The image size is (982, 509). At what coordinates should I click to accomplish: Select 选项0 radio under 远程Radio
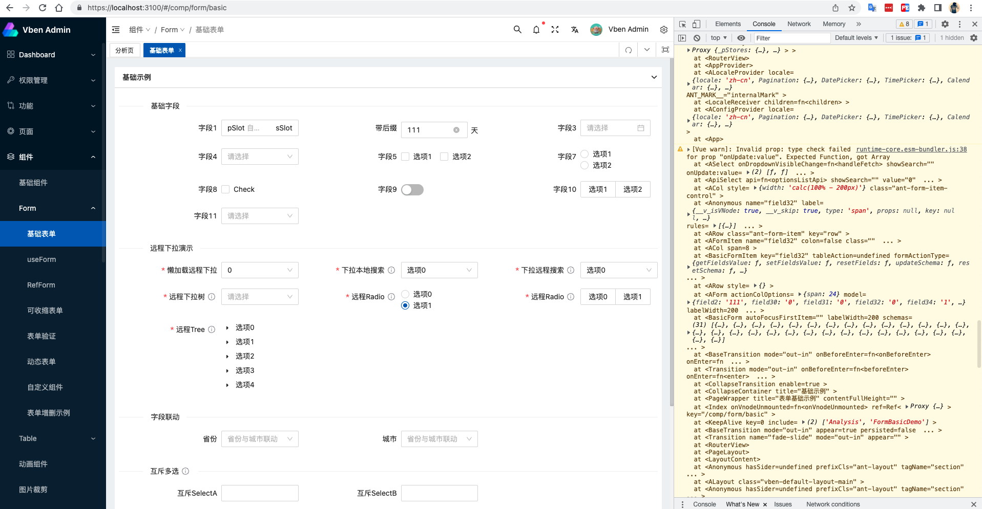click(x=405, y=294)
